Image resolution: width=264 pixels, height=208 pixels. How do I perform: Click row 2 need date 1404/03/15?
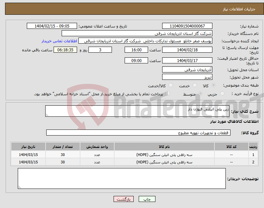click(x=28, y=162)
